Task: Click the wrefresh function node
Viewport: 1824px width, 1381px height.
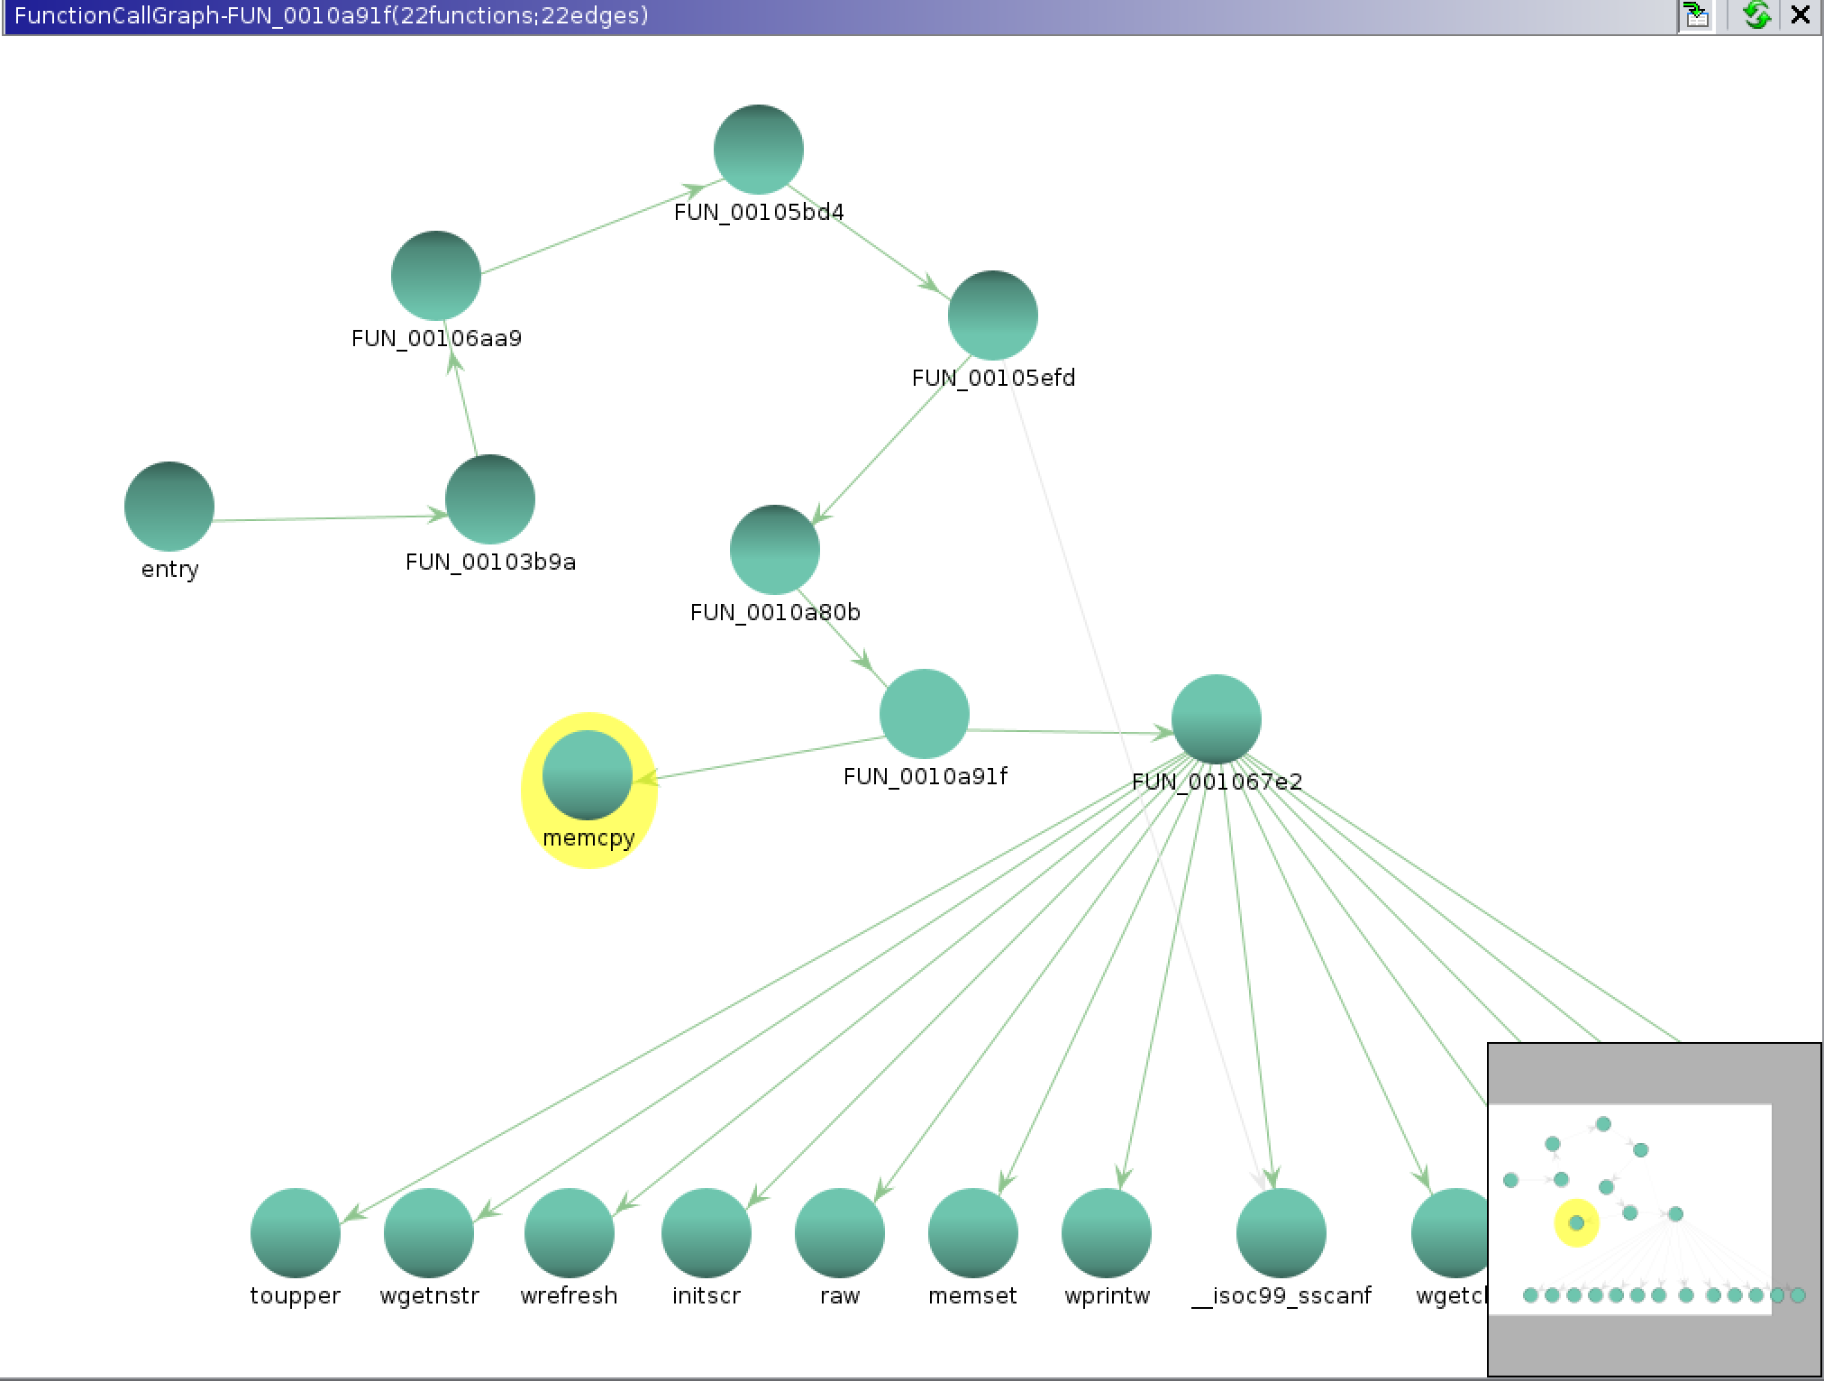Action: click(x=570, y=1233)
